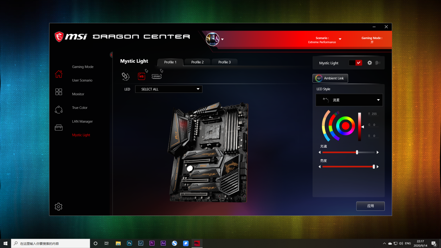Toggle the Mystic Light on/off switch

[355, 63]
